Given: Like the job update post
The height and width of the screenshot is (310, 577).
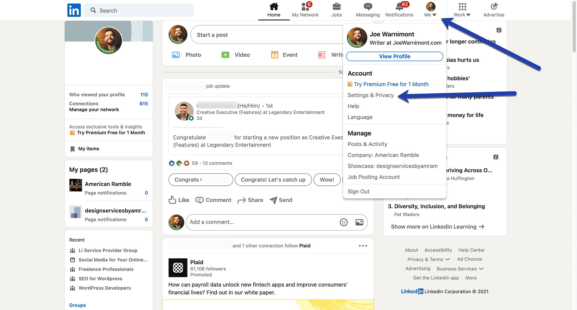Looking at the screenshot, I should [179, 200].
